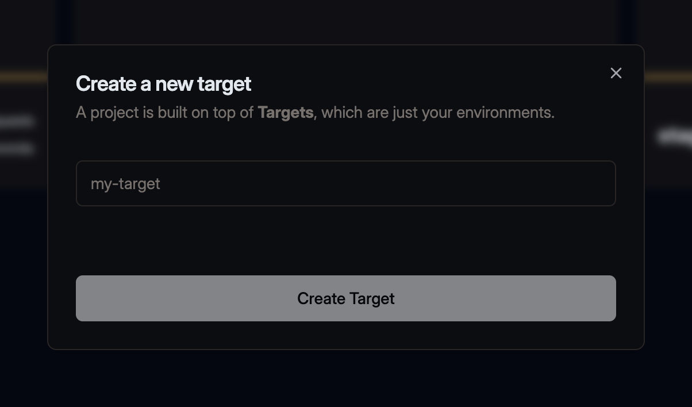Select the target name placeholder text
This screenshot has height=407, width=692.
(125, 183)
